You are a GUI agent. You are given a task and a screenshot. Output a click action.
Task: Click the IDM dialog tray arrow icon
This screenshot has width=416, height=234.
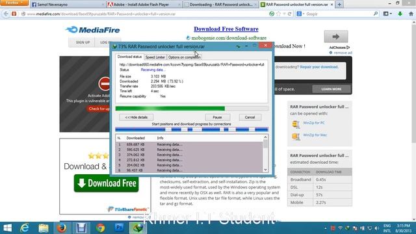coord(239,46)
